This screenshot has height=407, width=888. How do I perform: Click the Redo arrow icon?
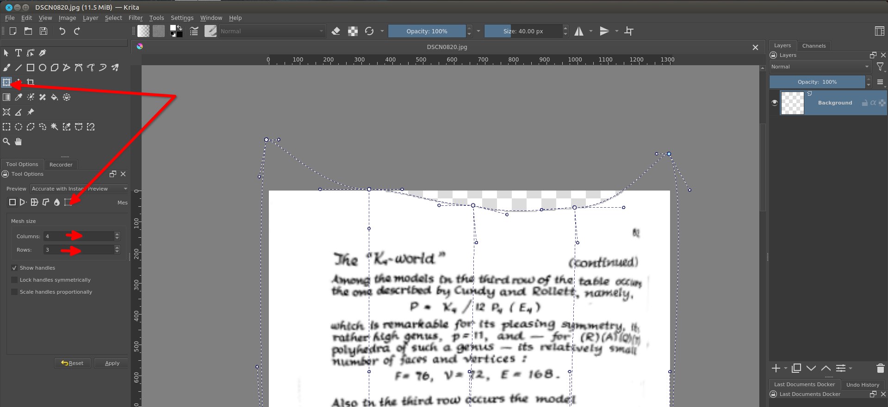coord(77,31)
